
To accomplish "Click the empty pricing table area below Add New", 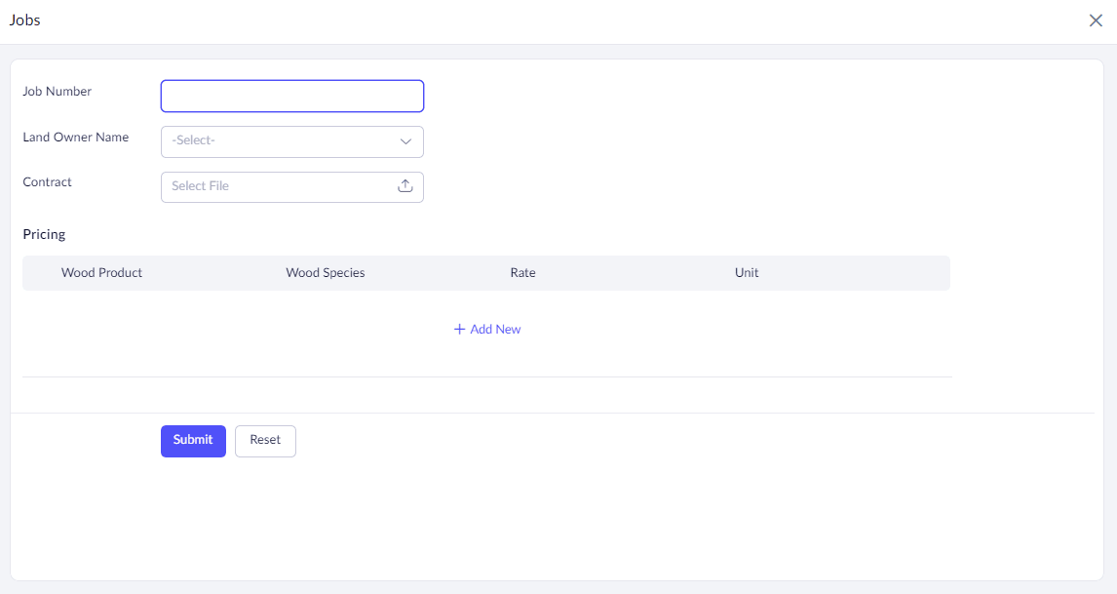I will pyautogui.click(x=486, y=358).
